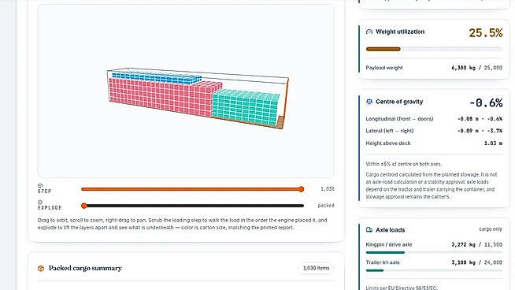The height and width of the screenshot is (290, 515).
Task: Click the step count value beside STEP slider
Action: click(x=328, y=189)
